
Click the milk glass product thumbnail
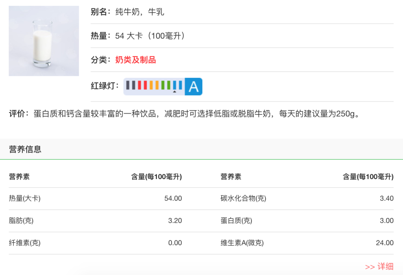point(44,41)
